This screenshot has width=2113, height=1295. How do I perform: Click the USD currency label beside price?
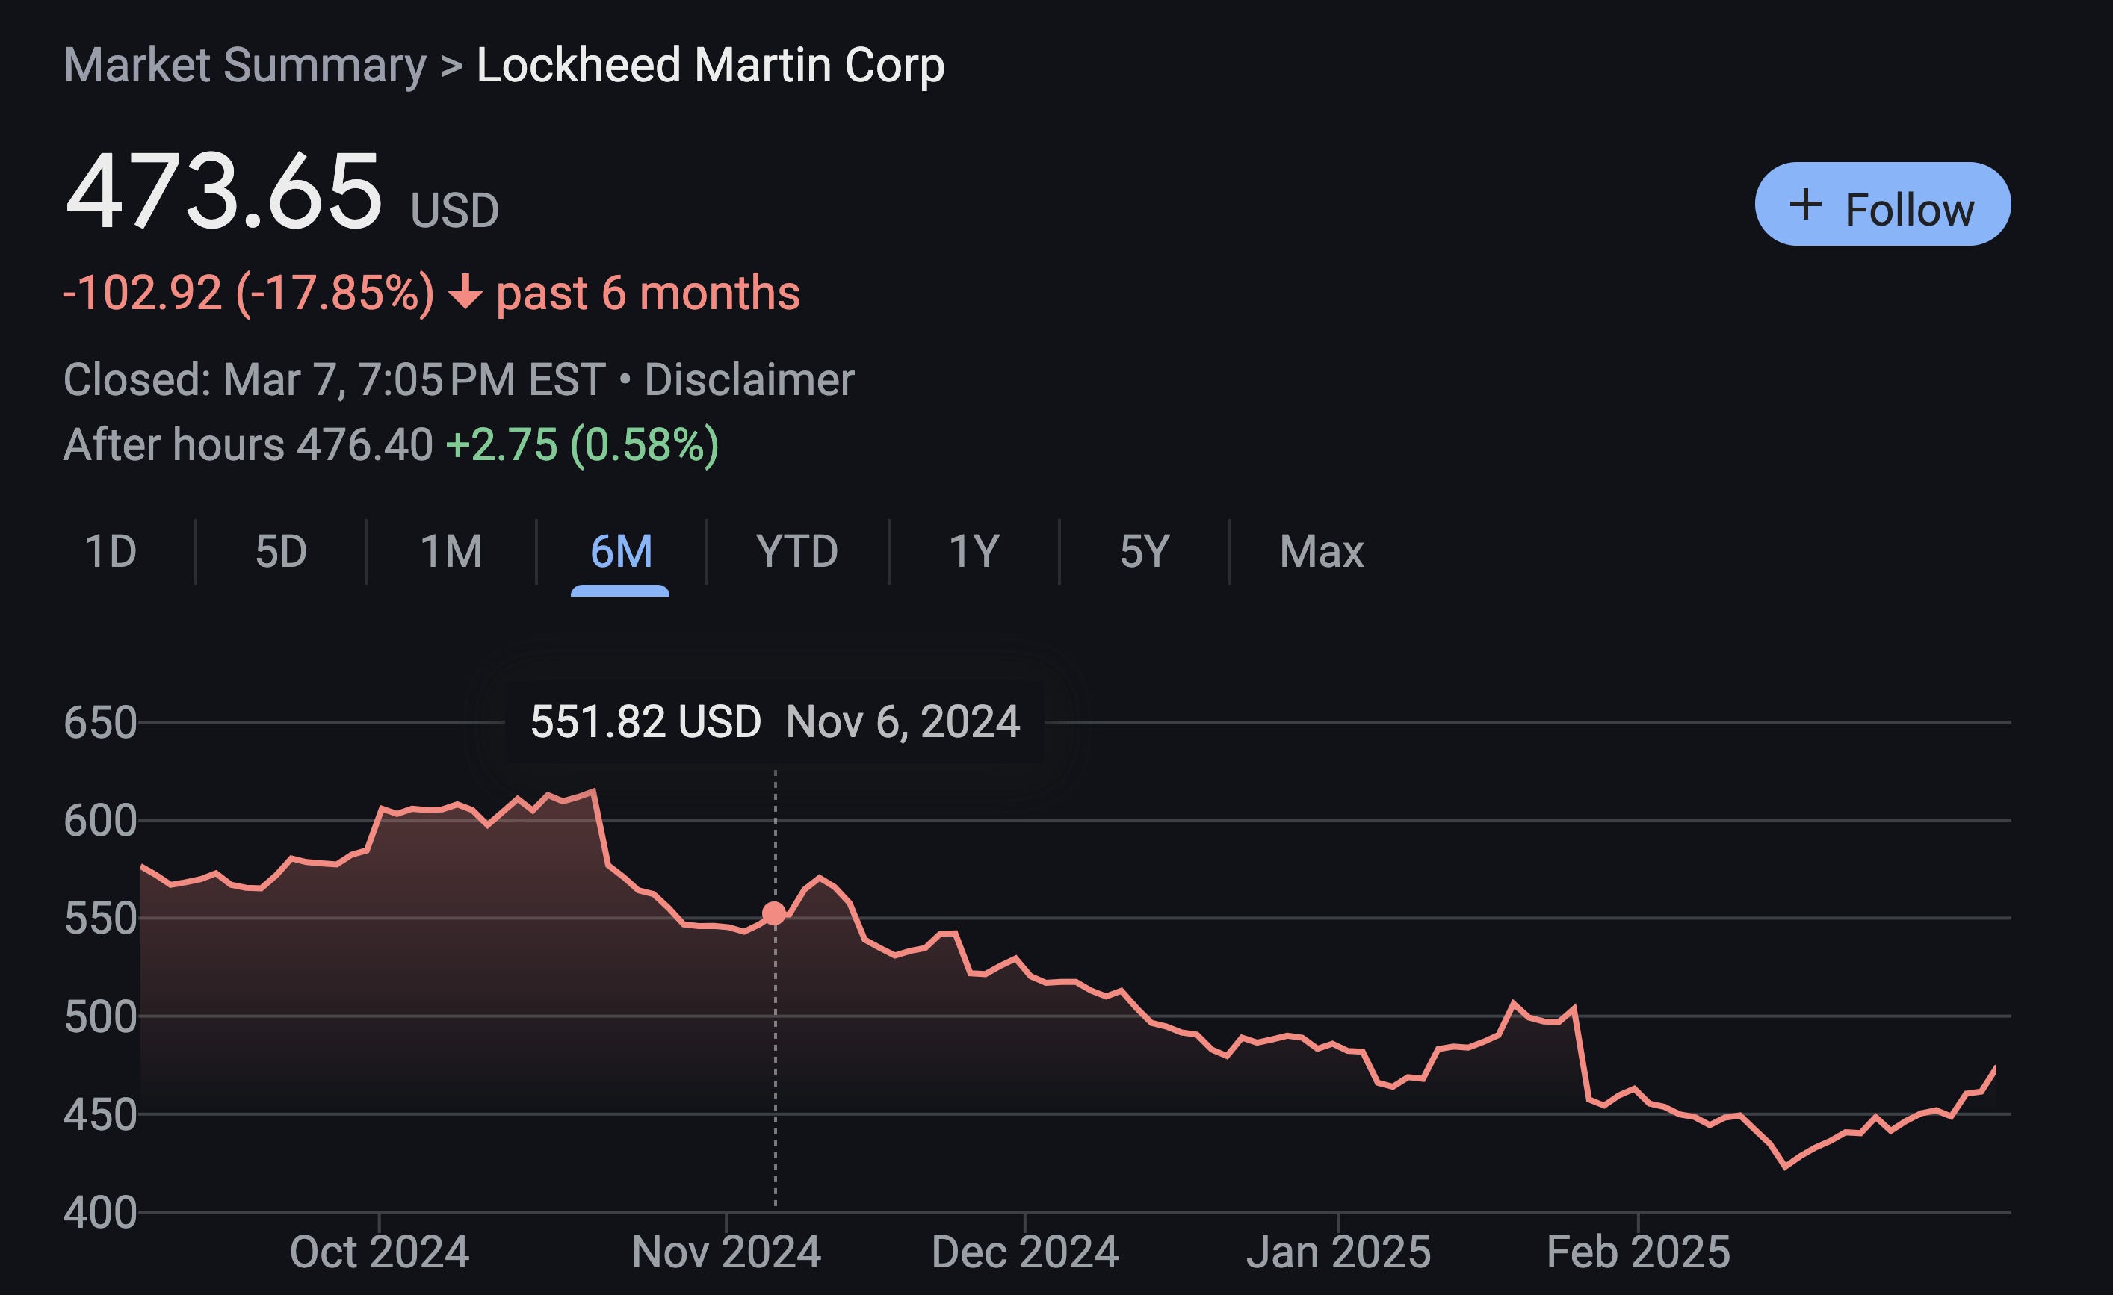(x=454, y=210)
